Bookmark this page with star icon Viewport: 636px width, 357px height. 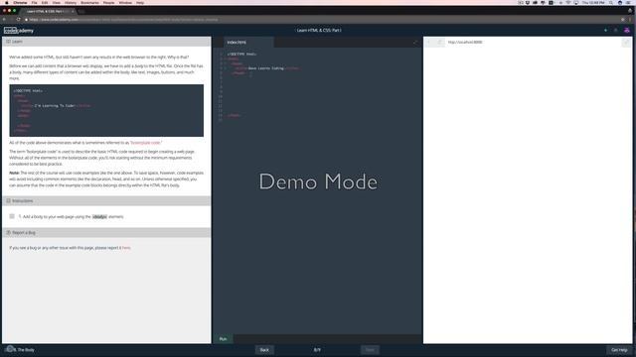623,20
